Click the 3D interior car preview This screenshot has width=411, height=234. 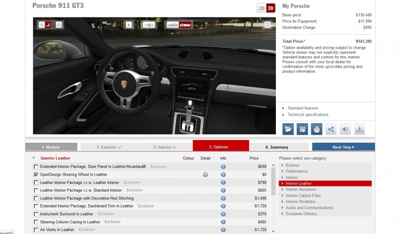(x=154, y=76)
